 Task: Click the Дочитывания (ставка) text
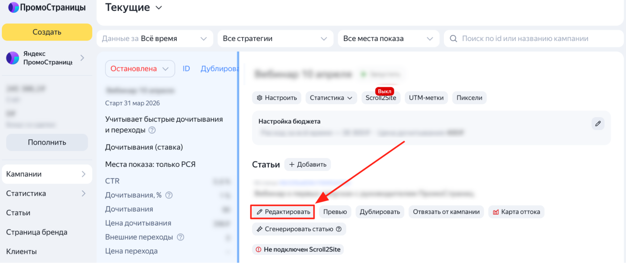144,147
